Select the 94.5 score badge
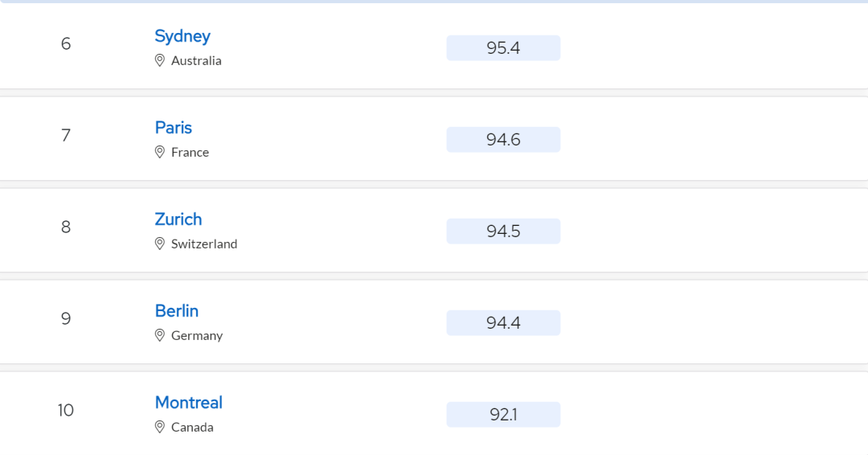 503,232
